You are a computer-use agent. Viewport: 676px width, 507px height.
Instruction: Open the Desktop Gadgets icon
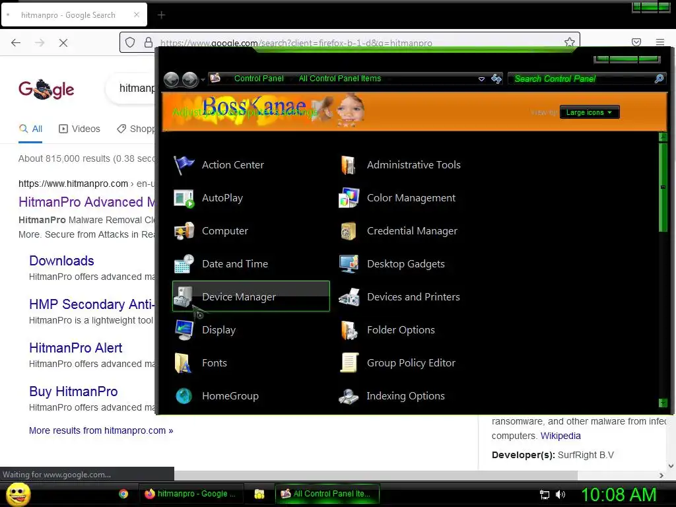[x=349, y=264]
